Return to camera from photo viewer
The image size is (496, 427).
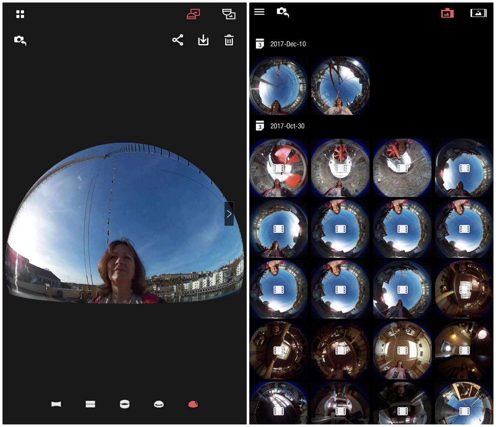(x=20, y=40)
